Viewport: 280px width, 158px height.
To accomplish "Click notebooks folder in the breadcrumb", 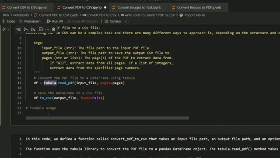I will pyautogui.click(x=21, y=15).
